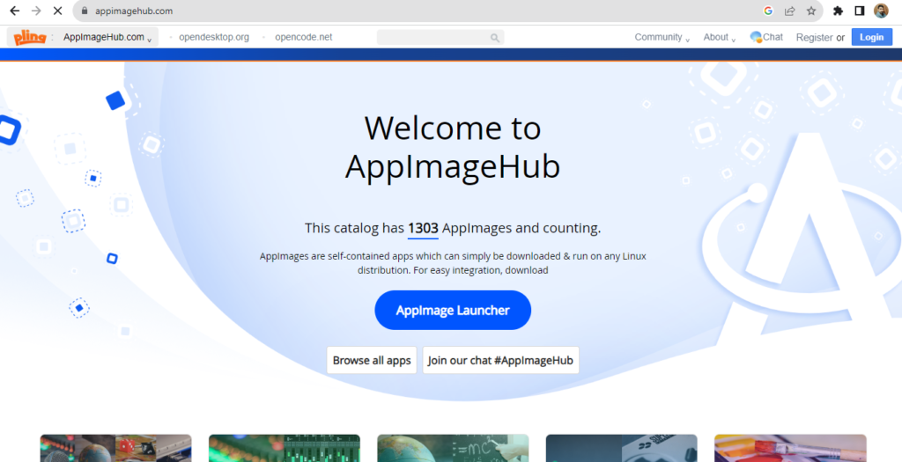The width and height of the screenshot is (902, 462).
Task: Open the About dropdown menu
Action: [x=720, y=37]
